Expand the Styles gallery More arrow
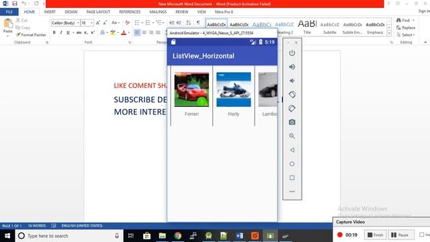This screenshot has height=242, width=430. (389, 34)
